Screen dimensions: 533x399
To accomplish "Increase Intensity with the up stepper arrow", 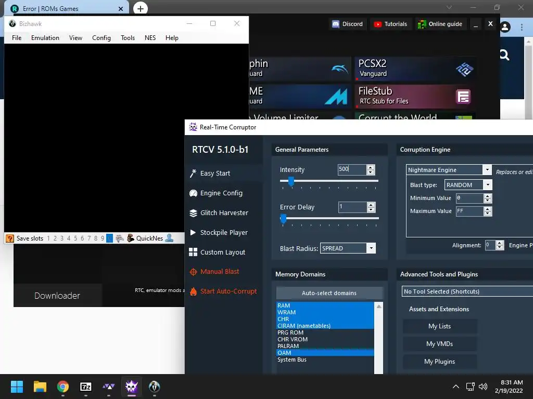I will 371,167.
